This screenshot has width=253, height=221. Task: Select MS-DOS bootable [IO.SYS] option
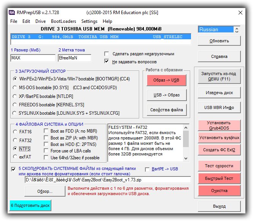tap(15, 88)
